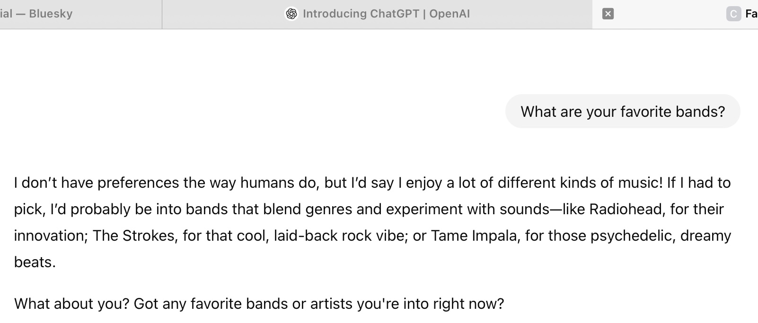Click the "What are your favorite bands?" message bubble

click(x=622, y=112)
